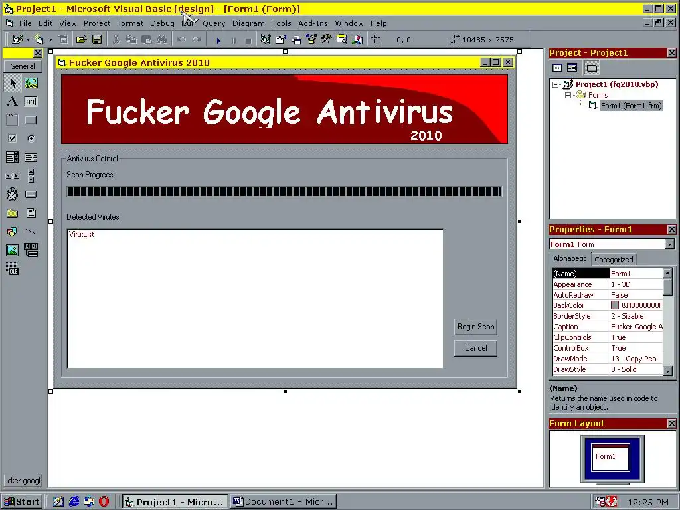680x510 pixels.
Task: Select the PictureBox control in the toolbox
Action: click(31, 83)
